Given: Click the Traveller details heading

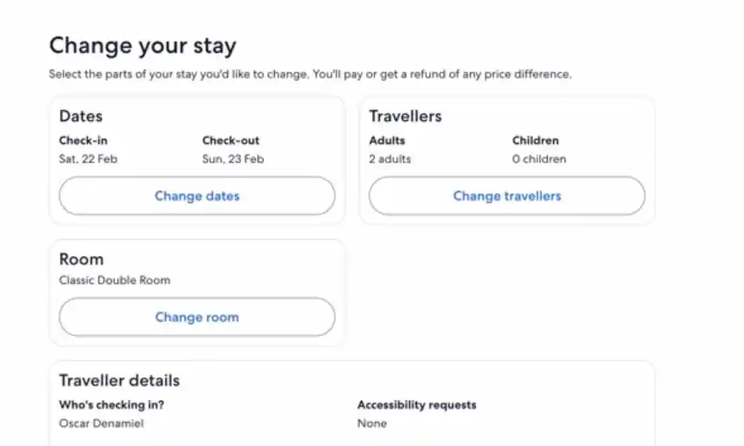Looking at the screenshot, I should (119, 381).
